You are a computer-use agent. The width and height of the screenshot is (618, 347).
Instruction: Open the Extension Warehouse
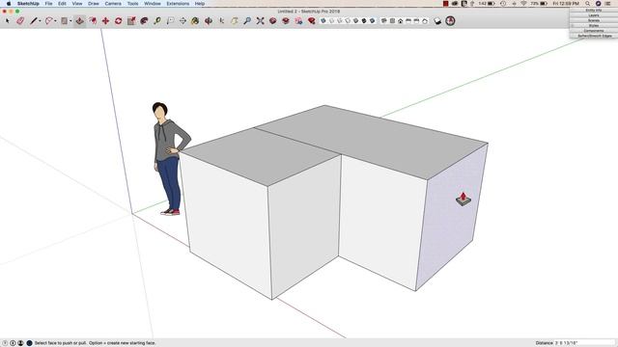(286, 21)
